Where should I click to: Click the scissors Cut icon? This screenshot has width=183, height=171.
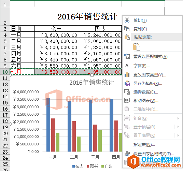[127, 20]
